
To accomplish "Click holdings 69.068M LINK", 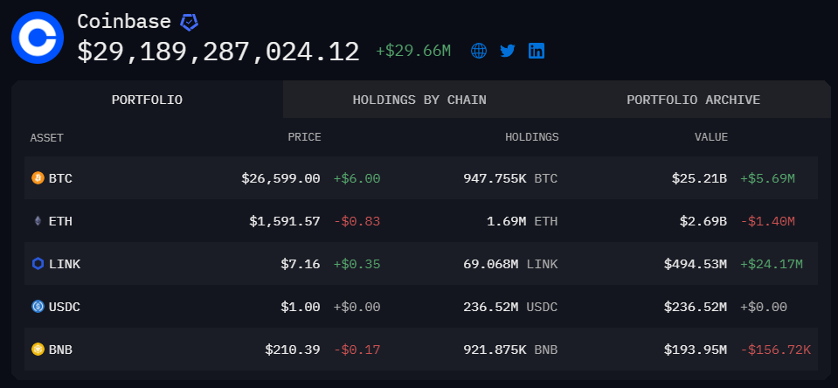I will pyautogui.click(x=510, y=264).
